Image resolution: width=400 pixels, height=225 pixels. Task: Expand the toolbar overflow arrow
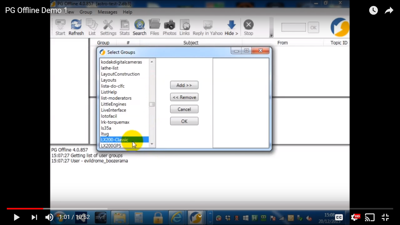(x=271, y=35)
